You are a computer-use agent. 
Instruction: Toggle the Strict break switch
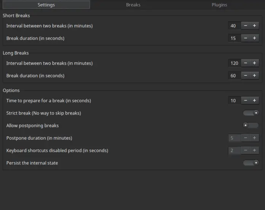pos(251,113)
